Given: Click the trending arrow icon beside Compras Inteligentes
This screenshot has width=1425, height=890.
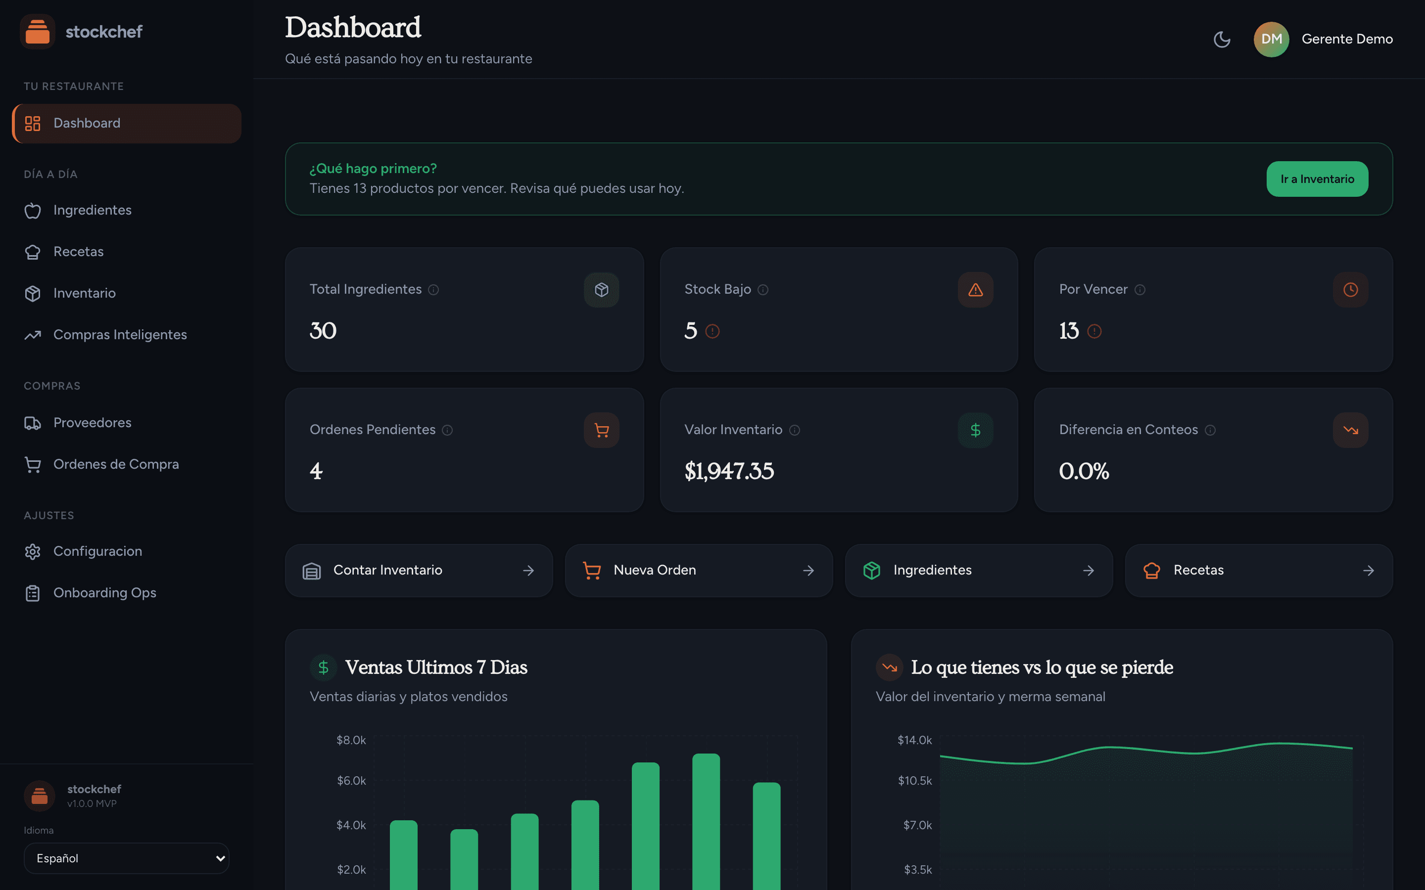Looking at the screenshot, I should pos(32,335).
